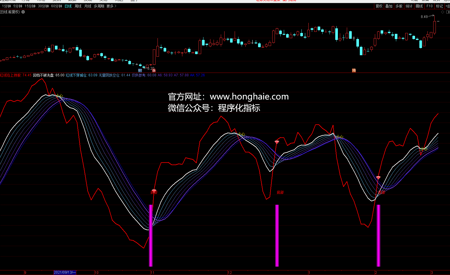Toggle the side panel layout icon
Viewport: 450px width, 275px height.
(448, 12)
